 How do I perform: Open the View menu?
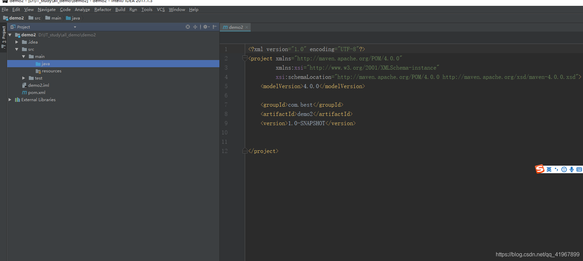[x=29, y=10]
